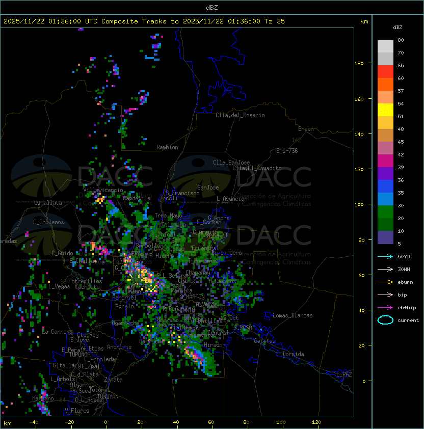Pick the red 60-65 dBZ legend swatch

point(385,72)
